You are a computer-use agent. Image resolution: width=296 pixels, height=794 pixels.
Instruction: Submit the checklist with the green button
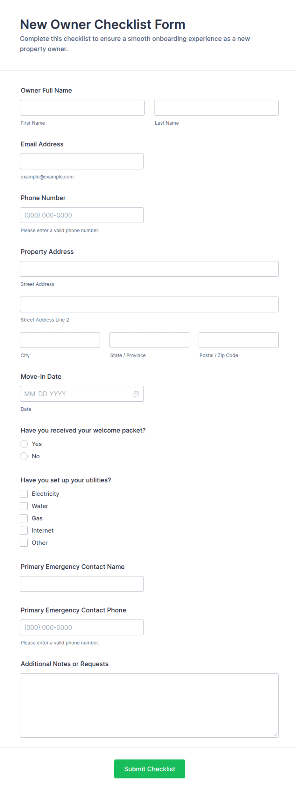(150, 769)
